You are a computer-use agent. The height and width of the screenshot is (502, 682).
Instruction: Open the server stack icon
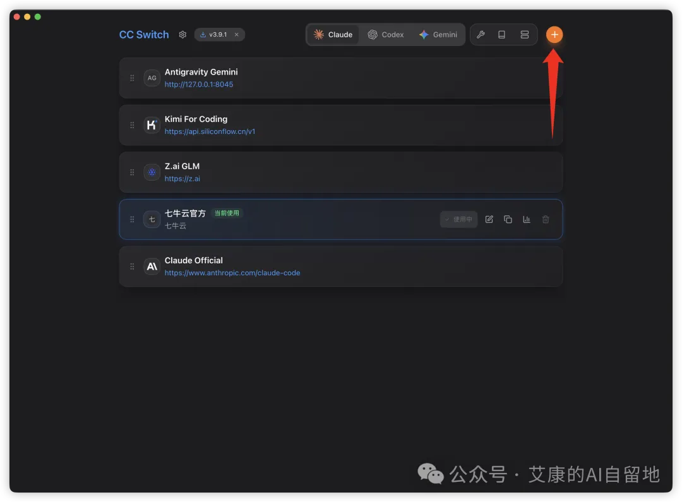tap(525, 34)
